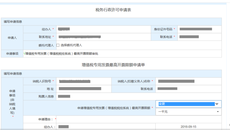
Task: Click the 经办人 field in 申请人 section
Action: tap(103, 29)
